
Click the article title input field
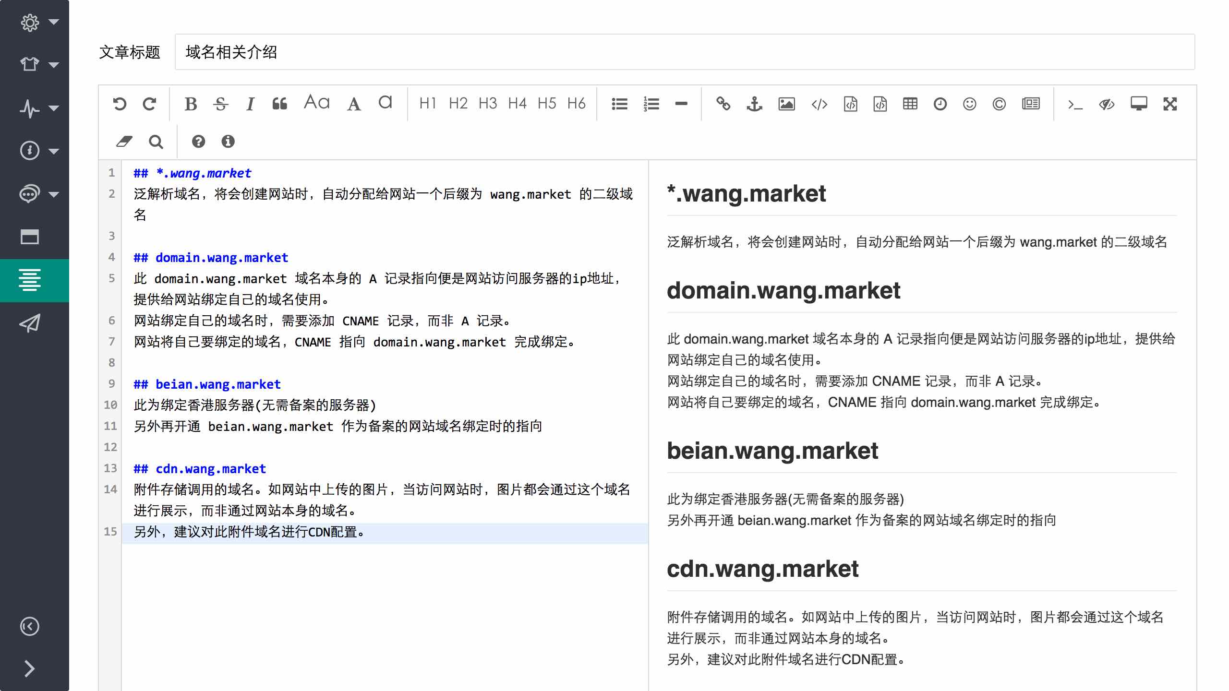(x=684, y=52)
